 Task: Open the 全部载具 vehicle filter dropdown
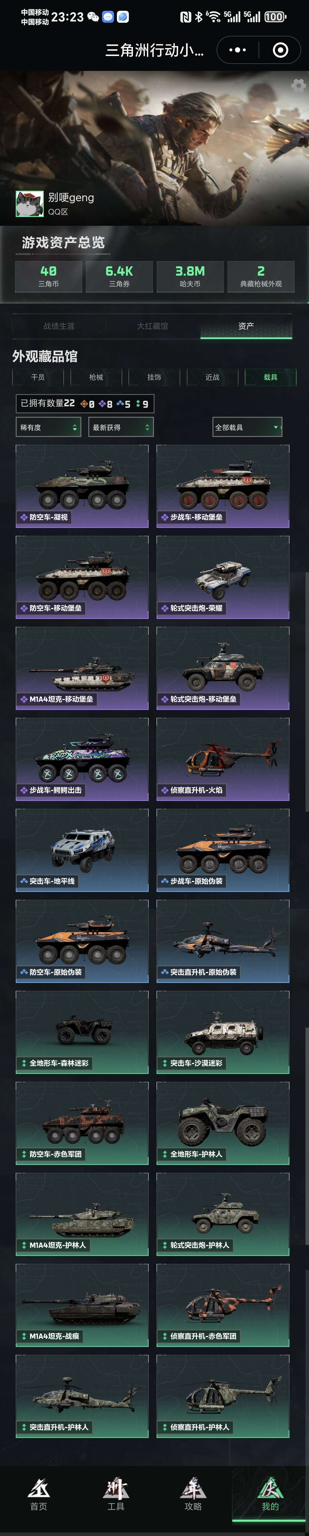tap(247, 427)
